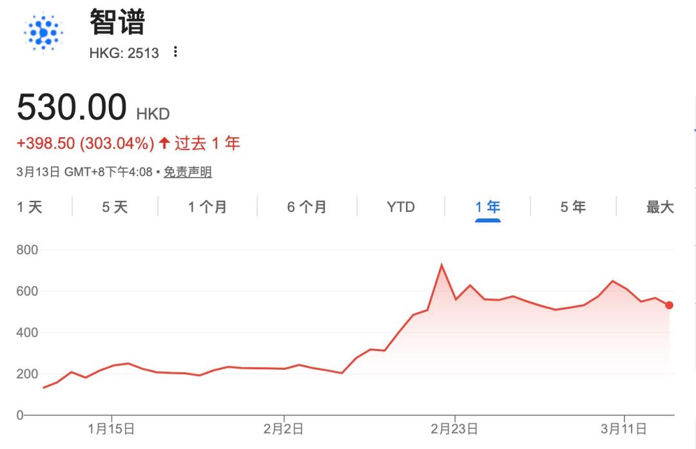696x449 pixels.
Task: Switch to the 1 个月 range tab
Action: 207,207
